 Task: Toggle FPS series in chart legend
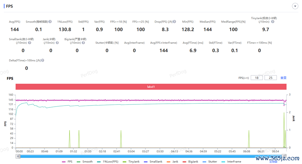point(67,162)
